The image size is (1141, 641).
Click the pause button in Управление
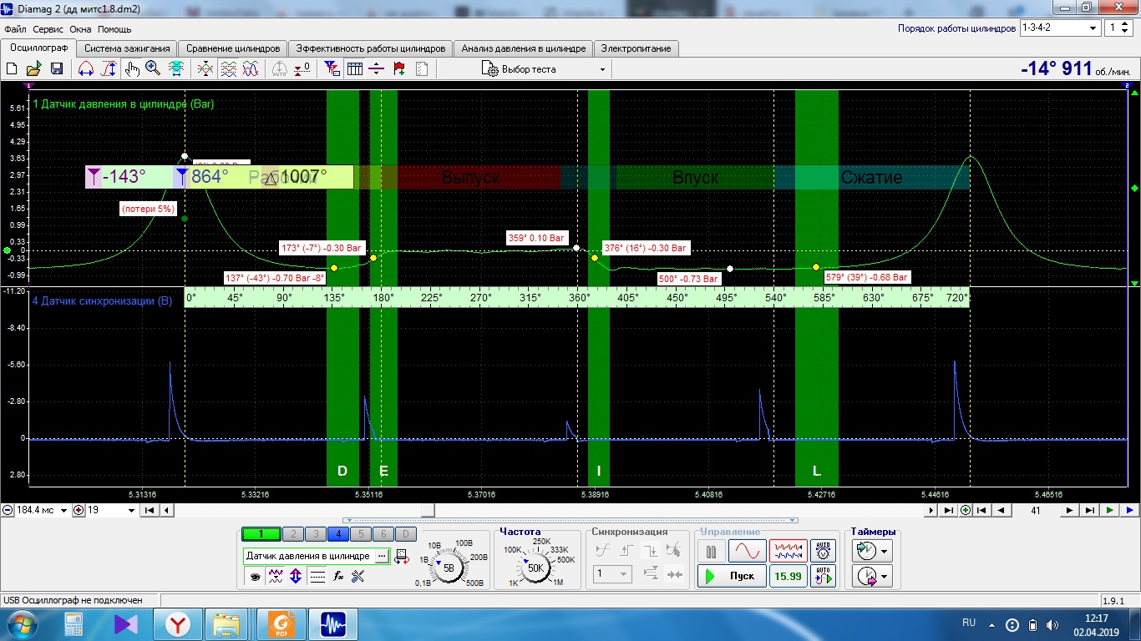tap(712, 552)
